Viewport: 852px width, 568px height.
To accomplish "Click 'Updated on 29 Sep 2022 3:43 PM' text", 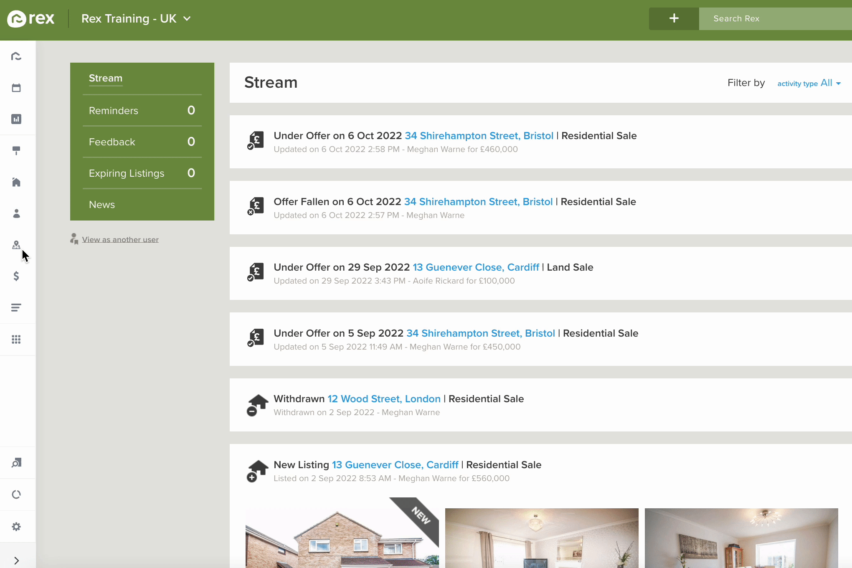I will 340,281.
